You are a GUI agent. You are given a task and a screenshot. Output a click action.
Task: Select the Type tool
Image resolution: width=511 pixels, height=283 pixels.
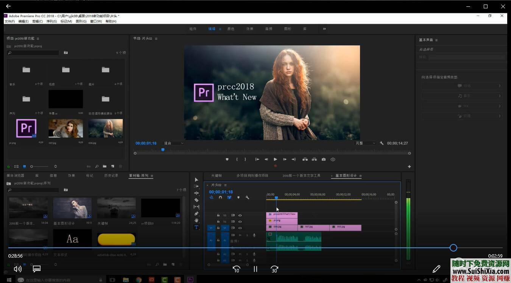[x=196, y=227]
